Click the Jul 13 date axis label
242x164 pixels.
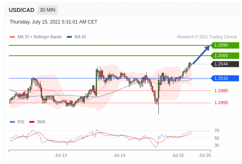61,155
